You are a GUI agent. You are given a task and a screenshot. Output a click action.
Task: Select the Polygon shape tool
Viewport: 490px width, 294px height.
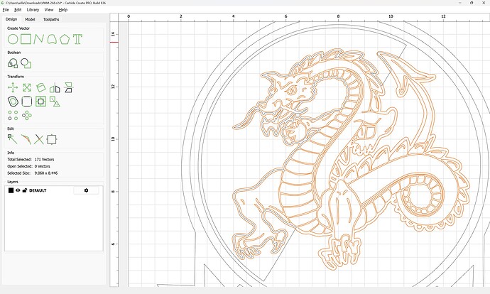(x=65, y=39)
